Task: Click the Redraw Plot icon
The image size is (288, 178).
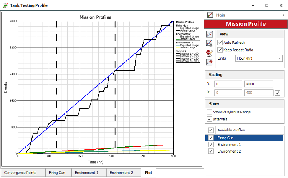Action: tap(210, 34)
